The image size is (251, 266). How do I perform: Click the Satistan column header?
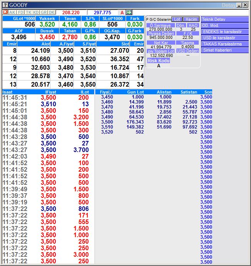[x=189, y=92]
